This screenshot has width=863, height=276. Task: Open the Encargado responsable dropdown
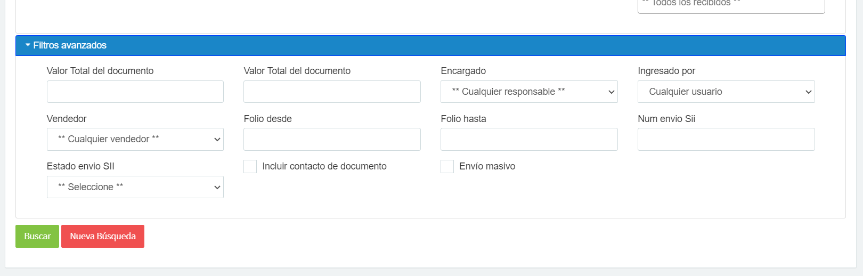click(528, 92)
